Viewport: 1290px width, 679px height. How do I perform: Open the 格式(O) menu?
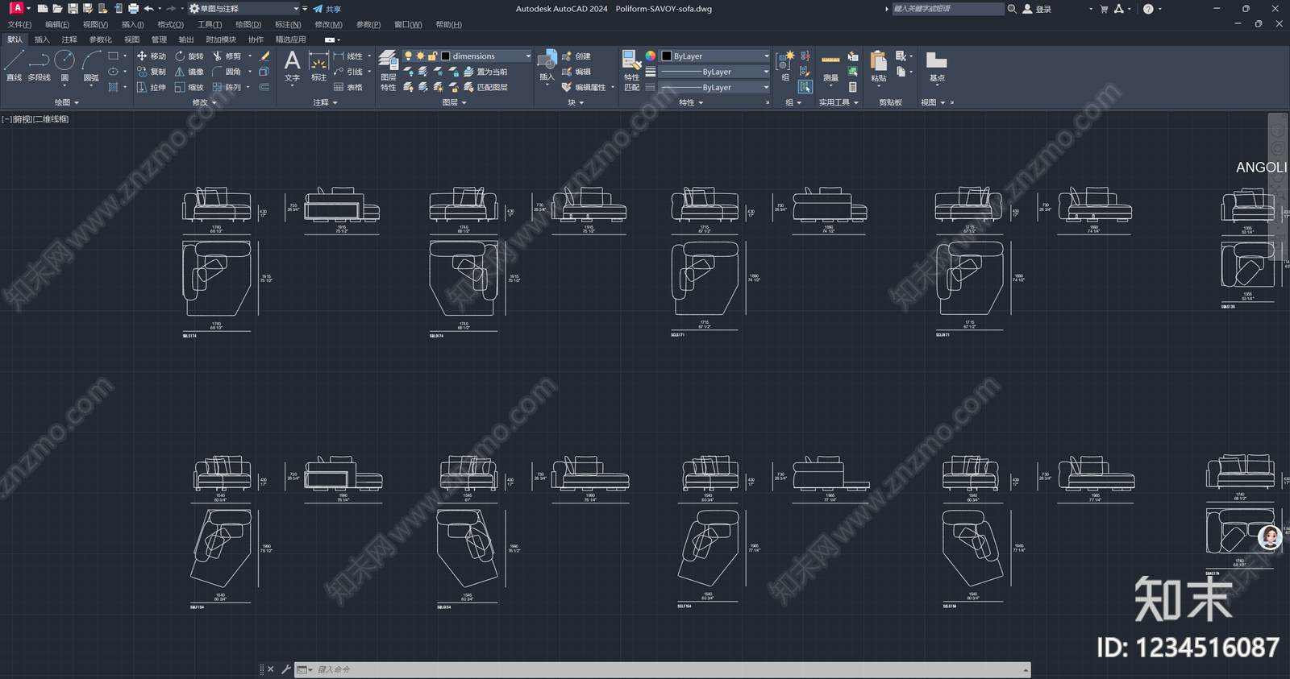click(x=170, y=25)
